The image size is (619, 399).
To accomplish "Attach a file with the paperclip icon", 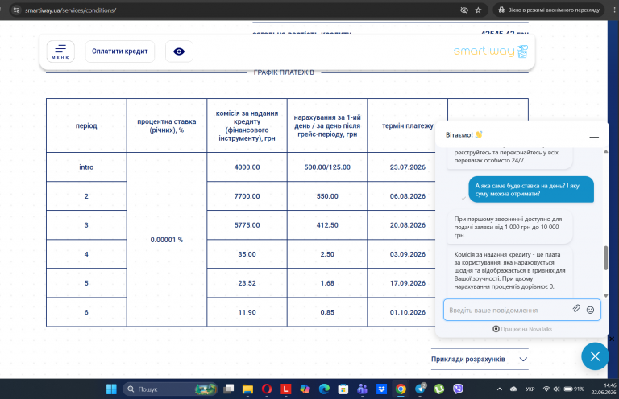I will (576, 309).
